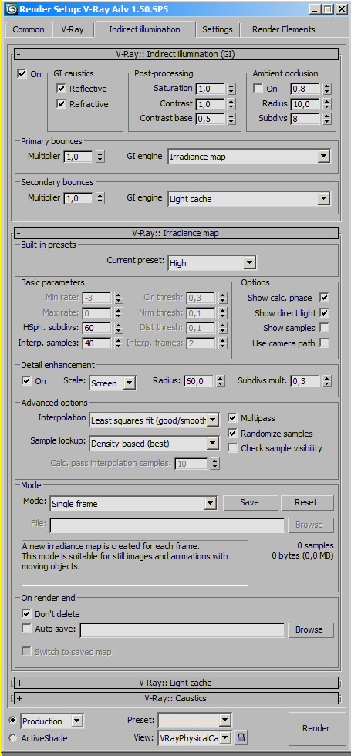
Task: Switch to the Common tab
Action: tap(29, 29)
